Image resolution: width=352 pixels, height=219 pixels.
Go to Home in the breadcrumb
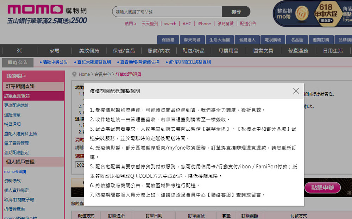pos(84,74)
